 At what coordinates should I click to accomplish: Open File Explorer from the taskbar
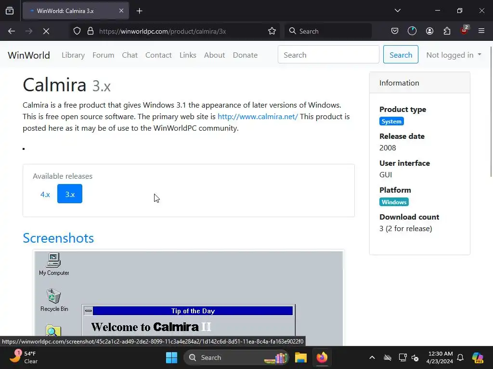click(x=300, y=357)
